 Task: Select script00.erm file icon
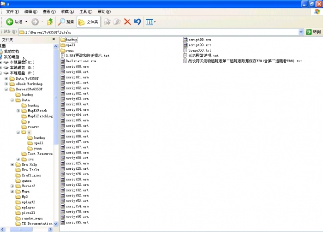pyautogui.click(x=63, y=66)
